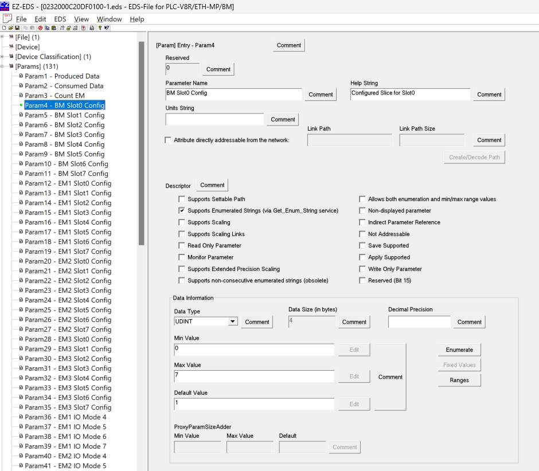Viewport: 539px width, 471px height.
Task: Click the icon beside [Device Classification] node
Action: point(11,56)
